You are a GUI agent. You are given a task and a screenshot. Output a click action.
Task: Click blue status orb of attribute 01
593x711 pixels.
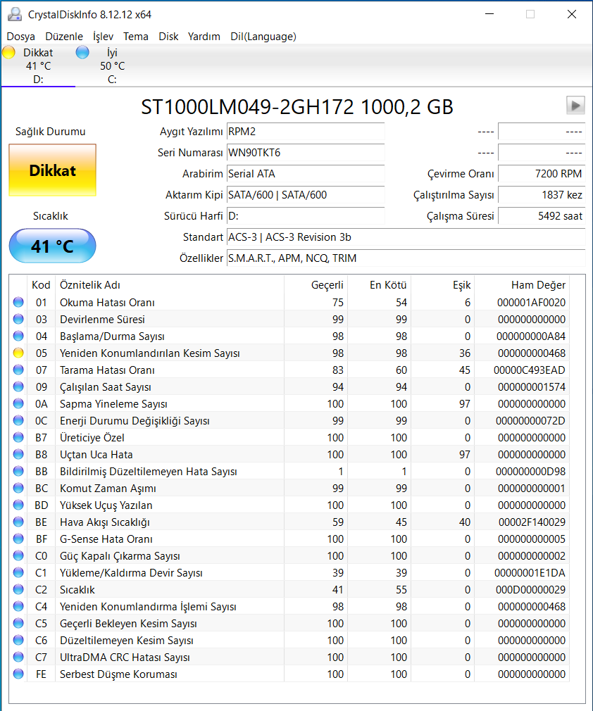click(x=18, y=303)
